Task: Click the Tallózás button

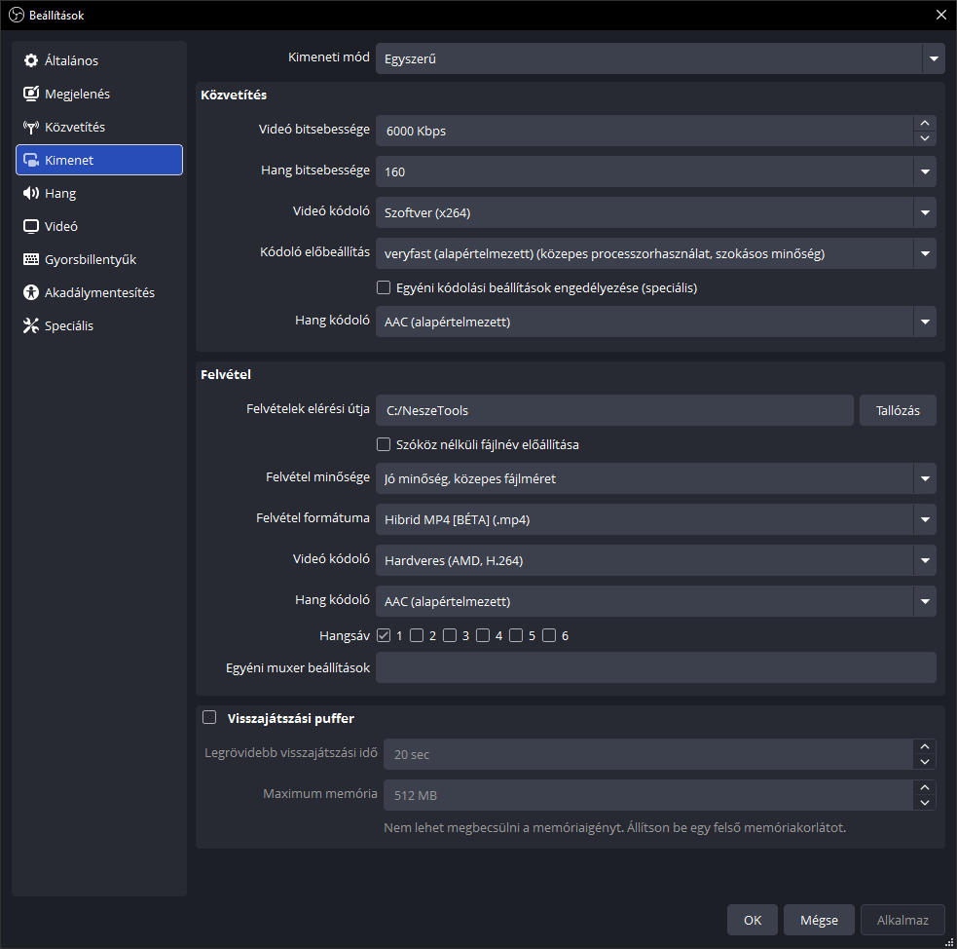Action: click(897, 410)
